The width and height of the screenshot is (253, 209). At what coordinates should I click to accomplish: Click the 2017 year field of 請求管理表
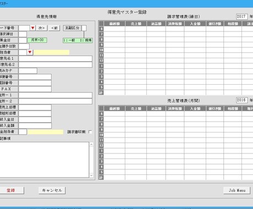coord(241,16)
